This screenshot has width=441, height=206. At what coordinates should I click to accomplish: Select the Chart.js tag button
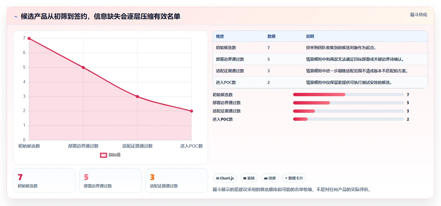click(225, 178)
